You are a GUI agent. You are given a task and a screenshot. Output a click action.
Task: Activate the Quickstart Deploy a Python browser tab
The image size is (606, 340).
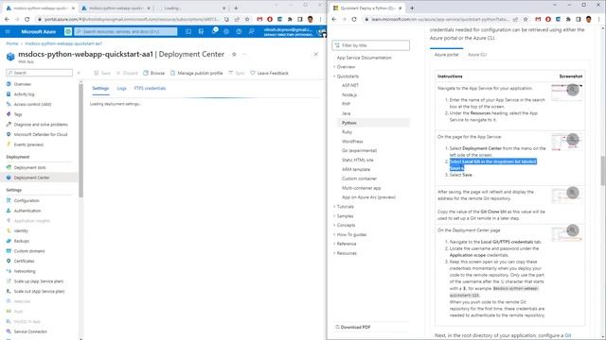coord(366,8)
